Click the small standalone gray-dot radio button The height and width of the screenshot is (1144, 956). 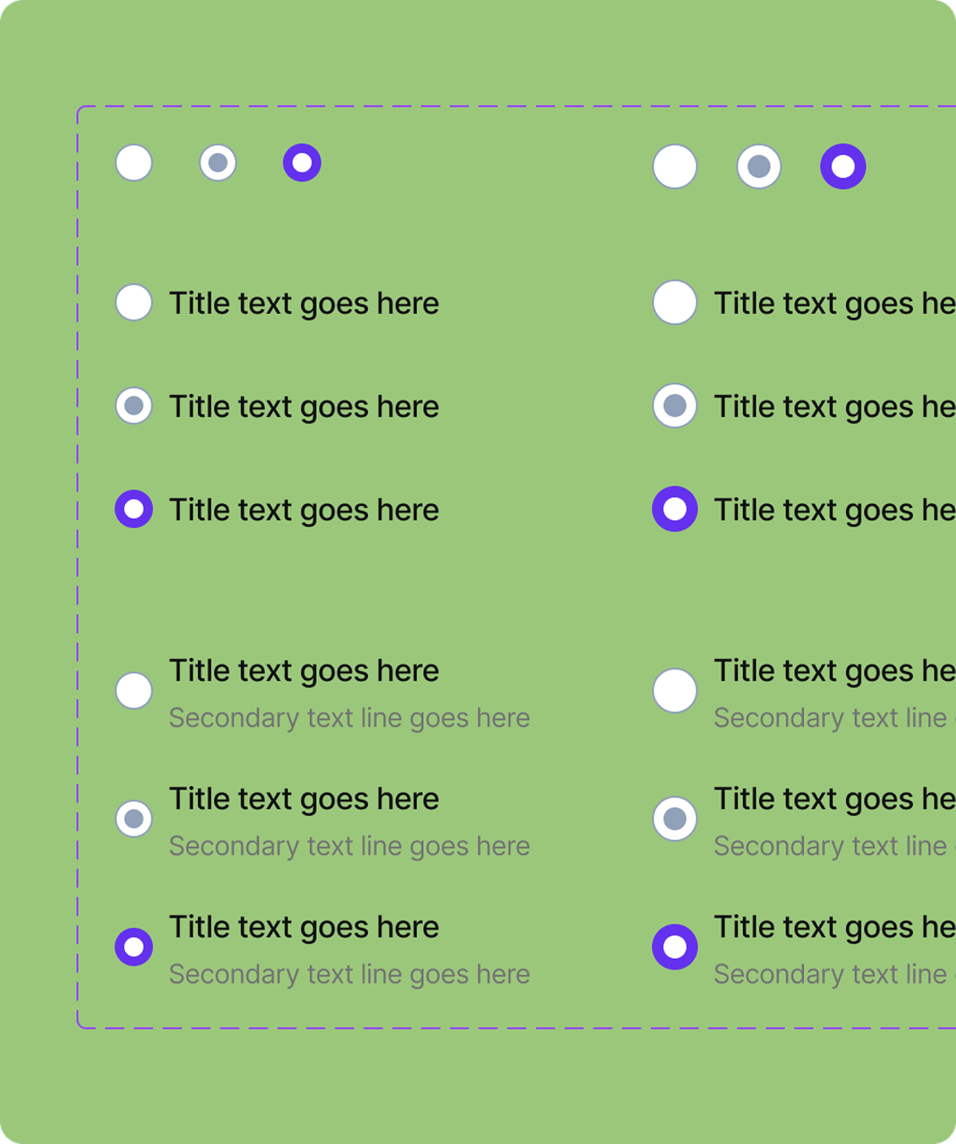coord(218,163)
